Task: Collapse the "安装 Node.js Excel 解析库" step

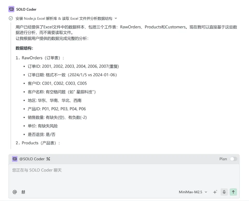Action: [63, 18]
